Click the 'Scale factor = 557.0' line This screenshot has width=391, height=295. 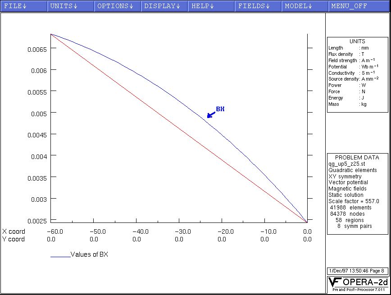coord(354,201)
